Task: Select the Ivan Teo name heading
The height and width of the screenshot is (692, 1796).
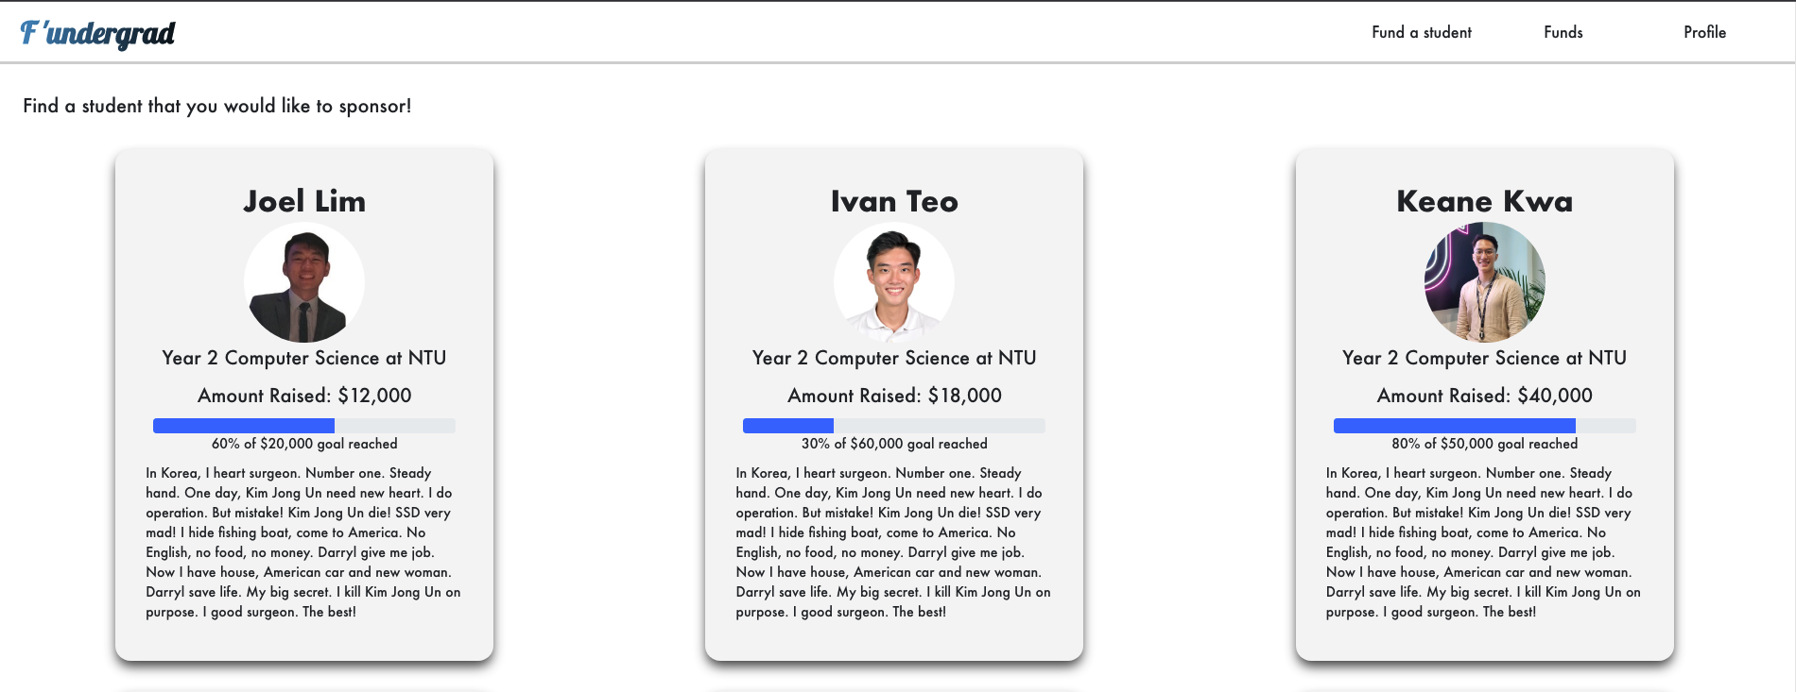Action: 894,201
